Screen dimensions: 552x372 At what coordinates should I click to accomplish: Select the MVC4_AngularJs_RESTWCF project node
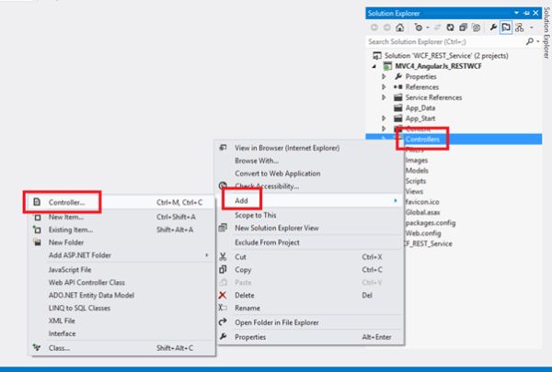tap(438, 66)
